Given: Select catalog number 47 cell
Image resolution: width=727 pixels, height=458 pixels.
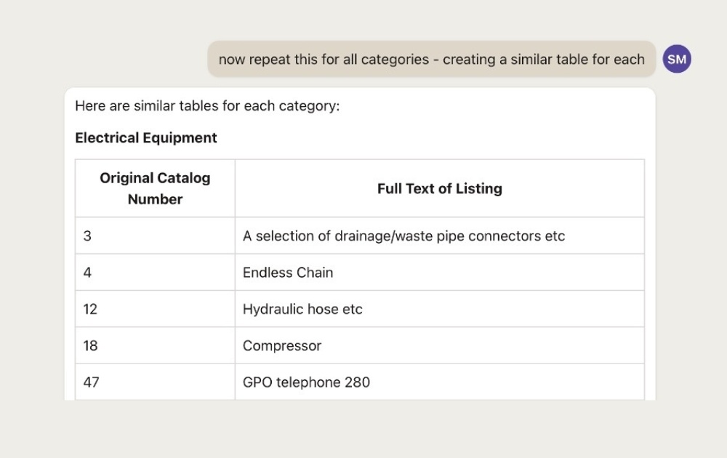Looking at the screenshot, I should [155, 382].
